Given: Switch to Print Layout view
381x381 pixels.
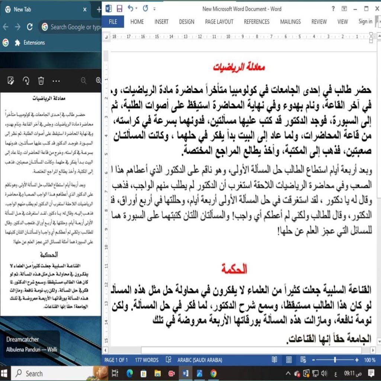Looking at the screenshot, I should click(x=289, y=360).
